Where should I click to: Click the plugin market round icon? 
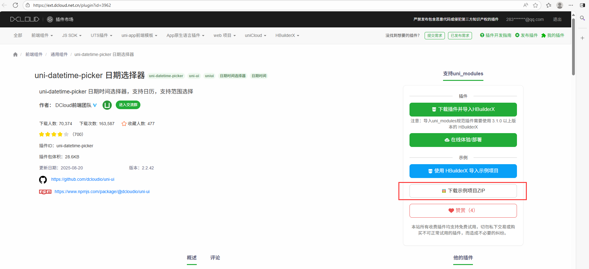click(x=50, y=19)
